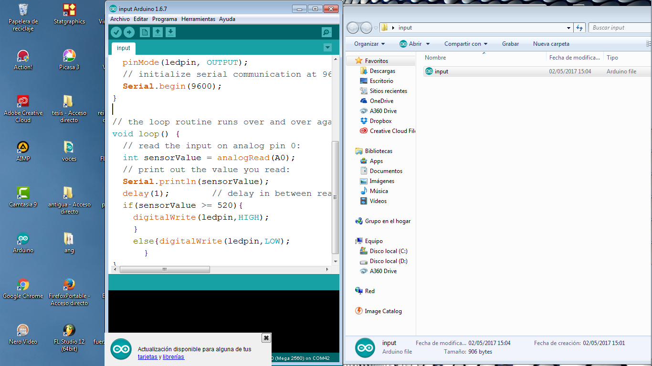The width and height of the screenshot is (652, 366).
Task: Click Explorer back navigation arrow
Action: tap(353, 28)
